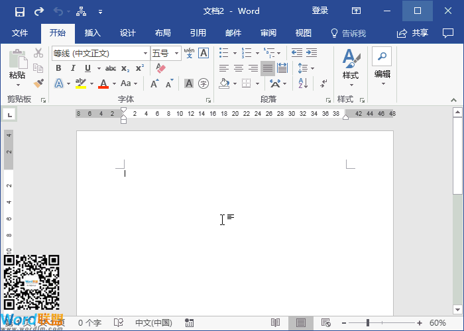Sort paragraphs with the A-Z icon
Viewport: 464px width, 331px height.
303,83
